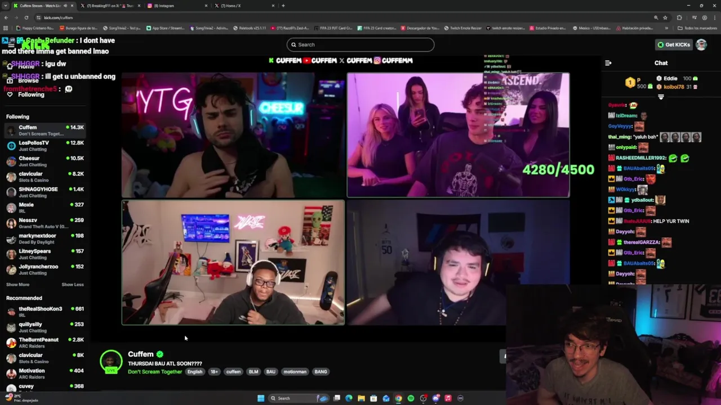Reload the page with the refresh button
Image resolution: width=721 pixels, height=405 pixels.
click(26, 17)
